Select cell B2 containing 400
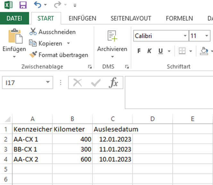 72,139
